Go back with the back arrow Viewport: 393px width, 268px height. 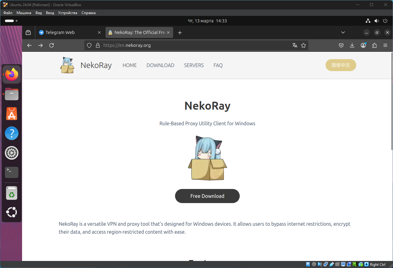29,45
